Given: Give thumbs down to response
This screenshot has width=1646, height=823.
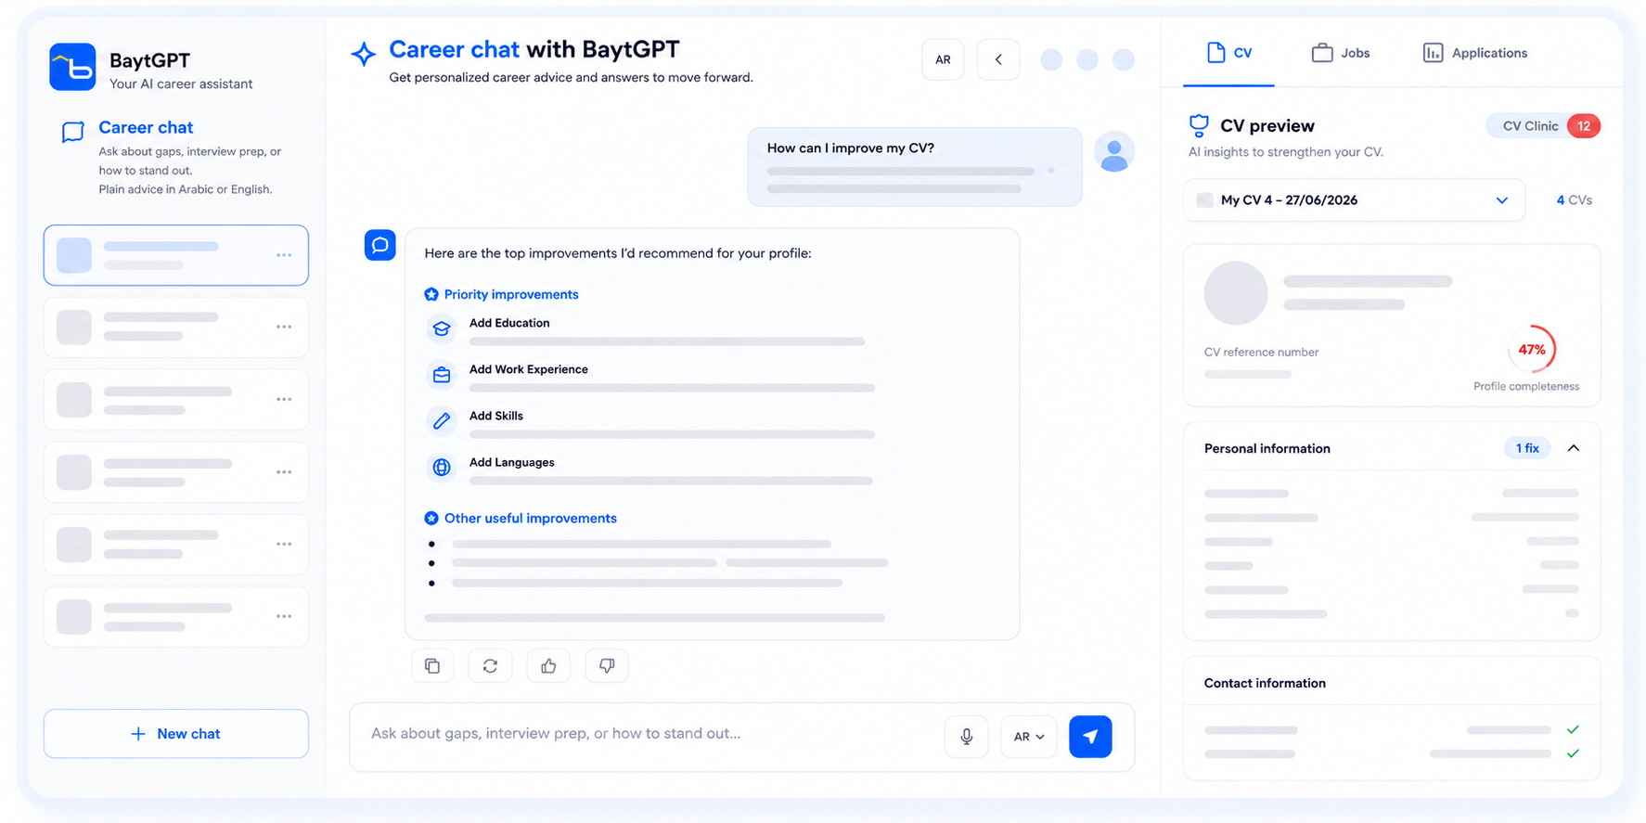Looking at the screenshot, I should coord(607,665).
